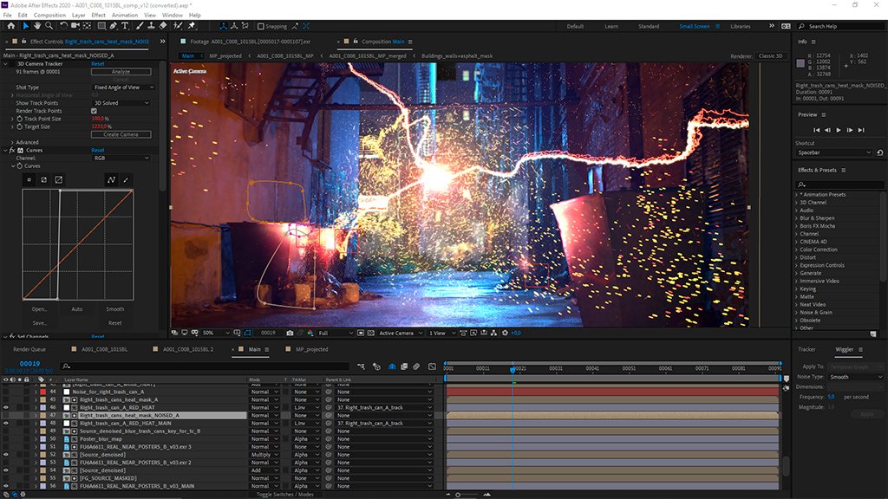The width and height of the screenshot is (888, 499).
Task: Select the Hand tool in the toolbar
Action: (37, 26)
